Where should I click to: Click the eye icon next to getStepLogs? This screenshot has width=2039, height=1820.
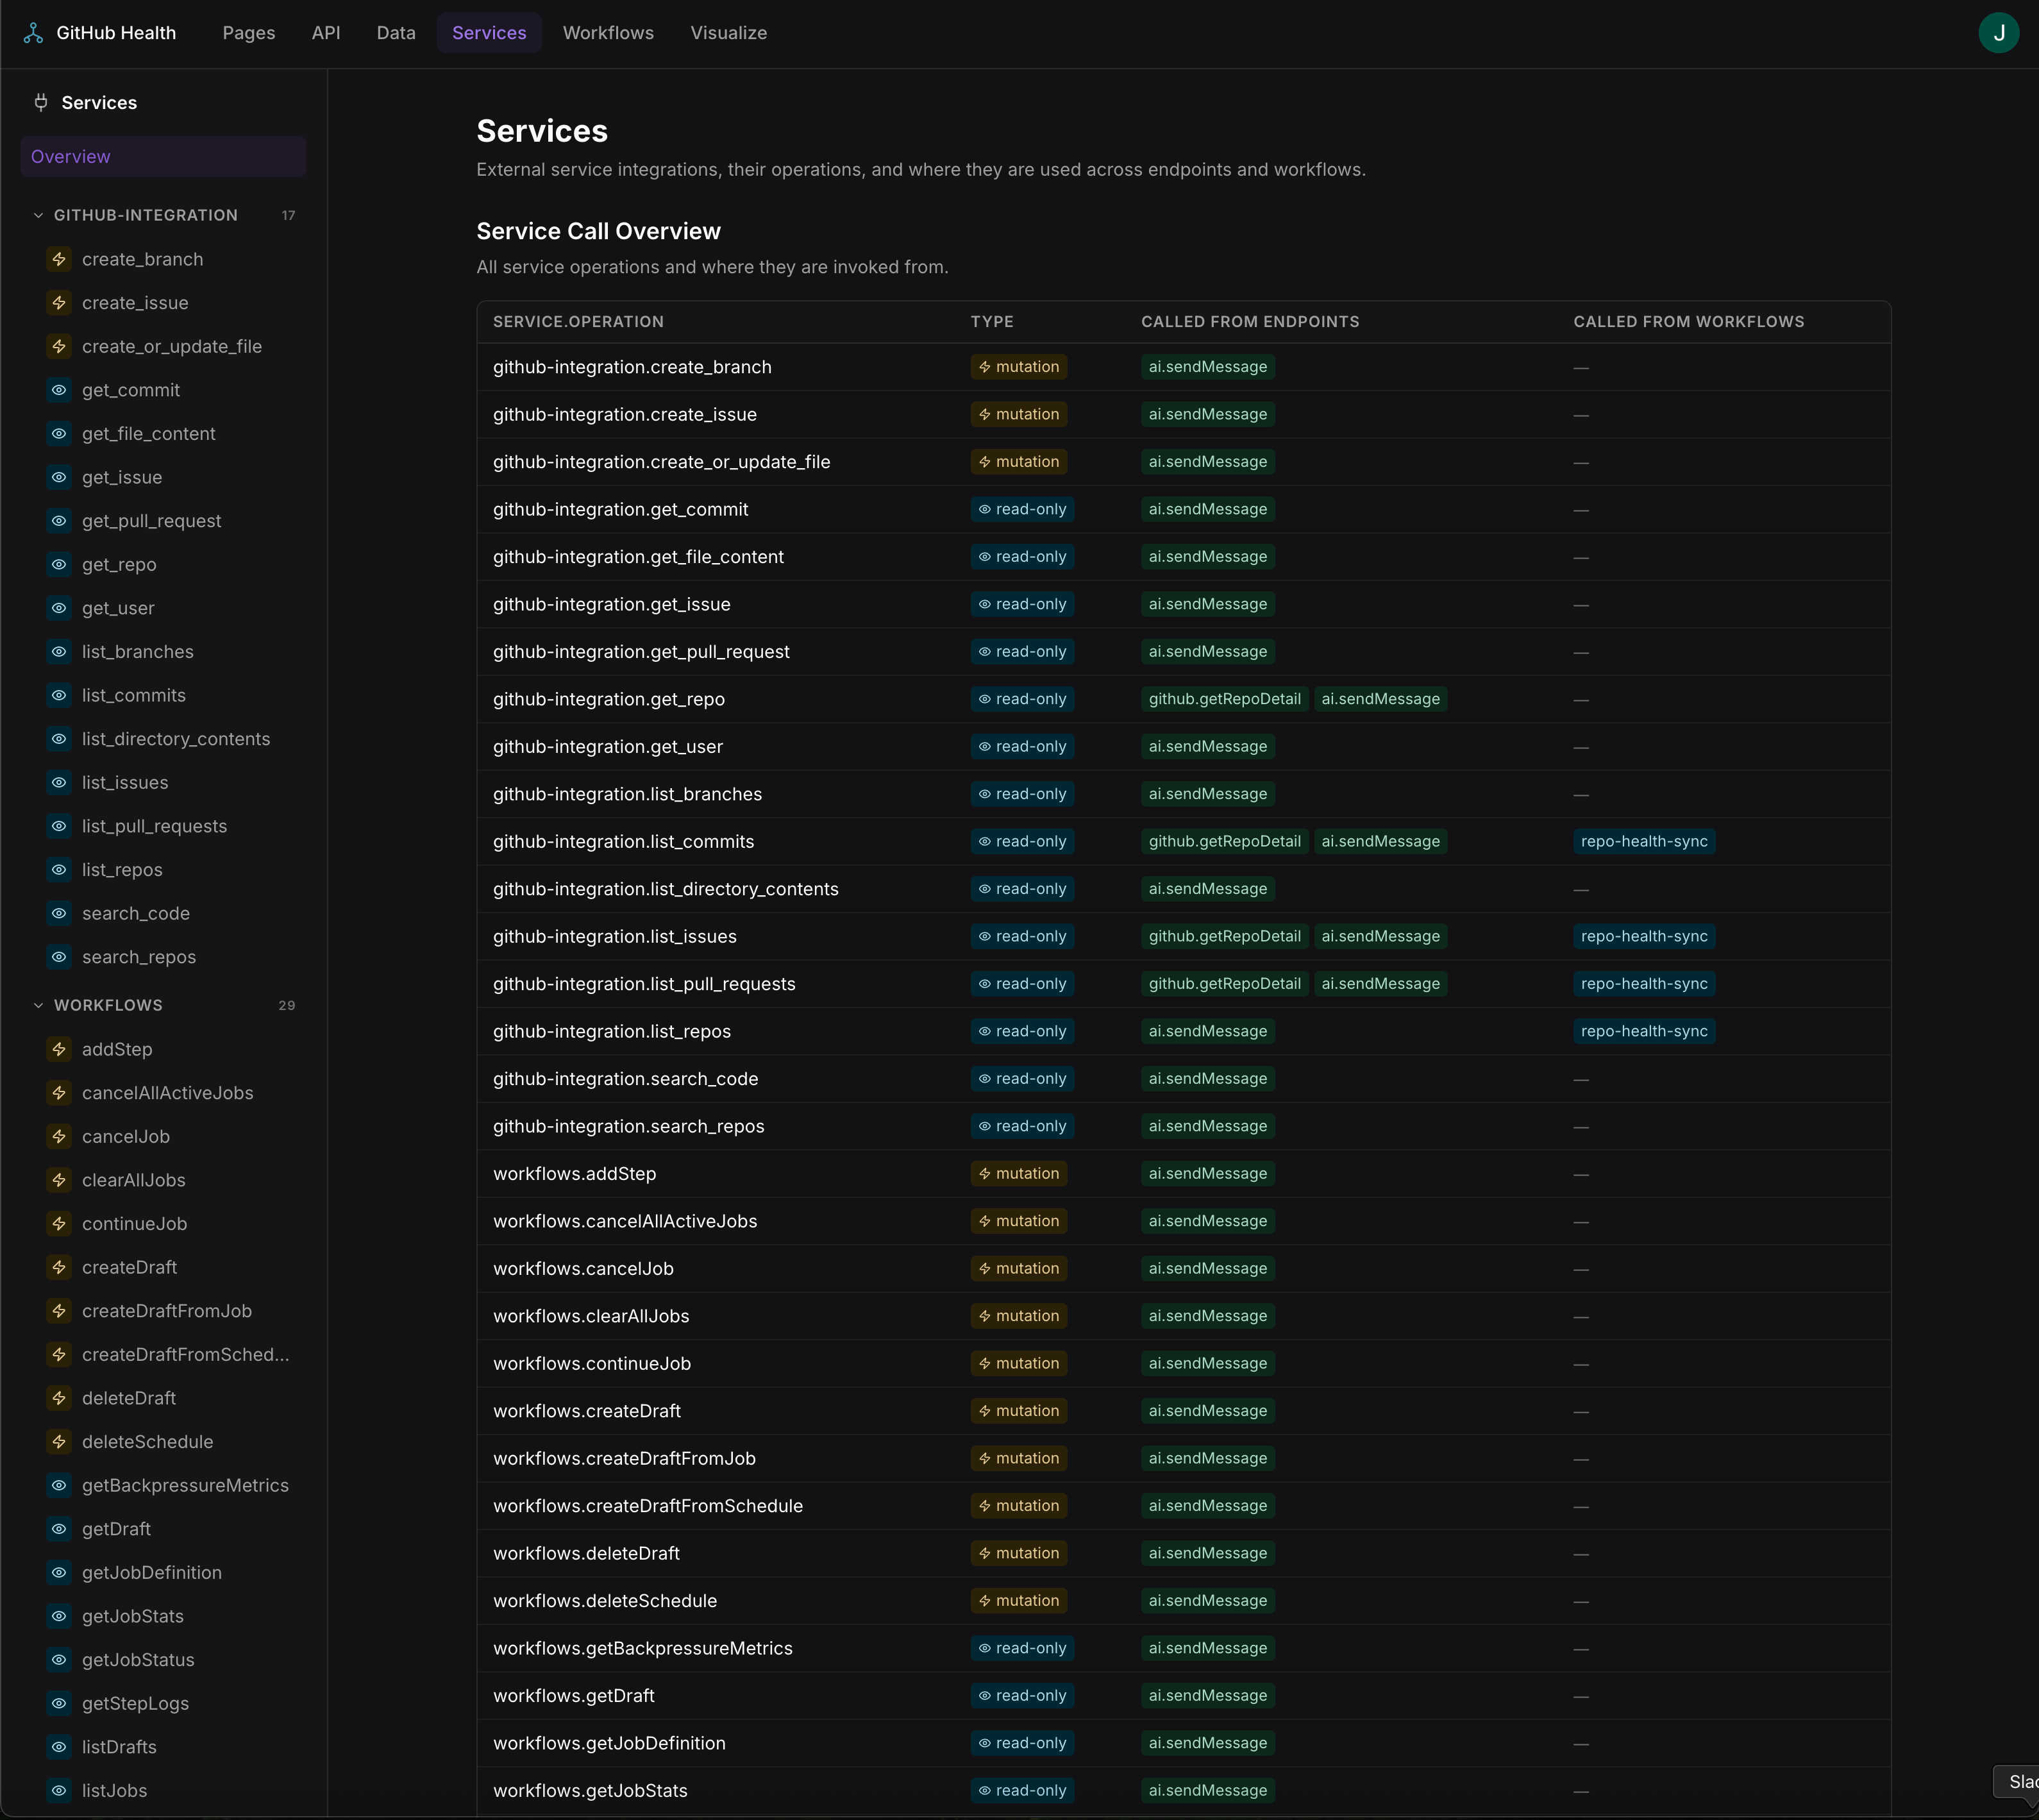coord(59,1703)
